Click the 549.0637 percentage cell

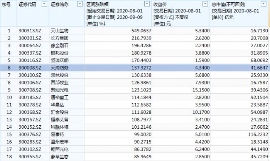[x=142, y=31]
